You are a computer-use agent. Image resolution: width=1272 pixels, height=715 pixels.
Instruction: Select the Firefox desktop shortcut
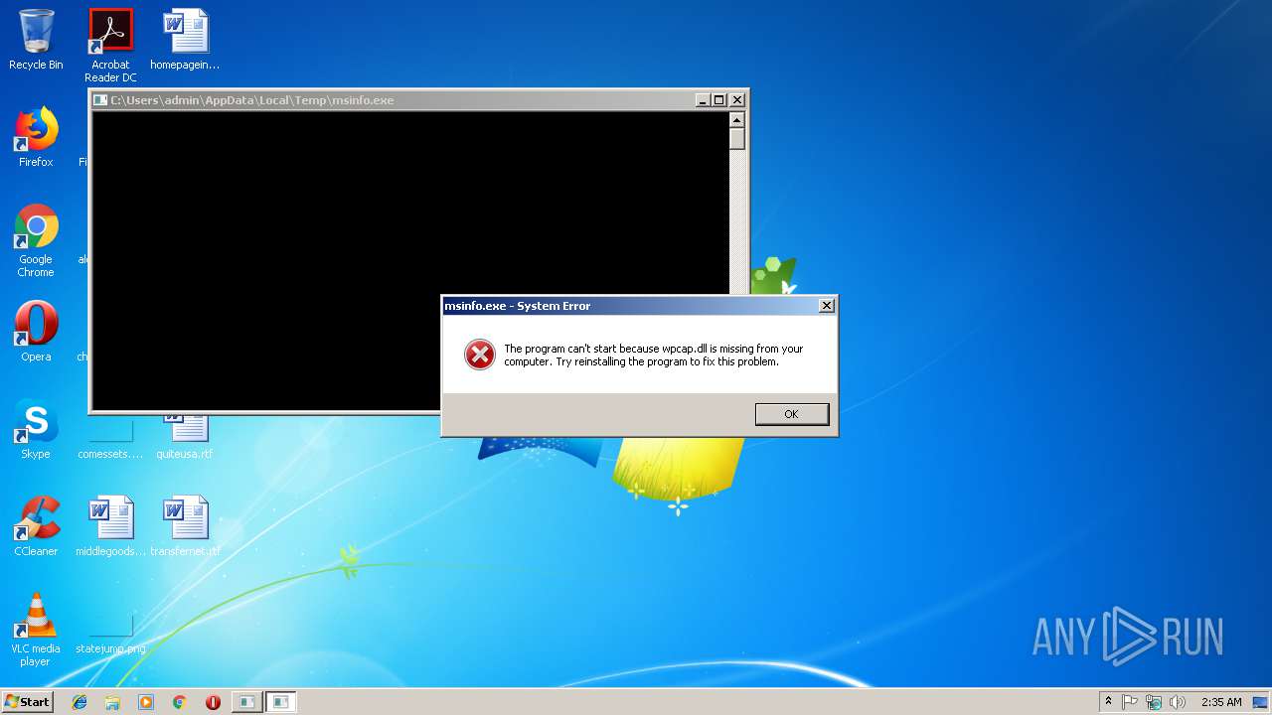pyautogui.click(x=36, y=137)
